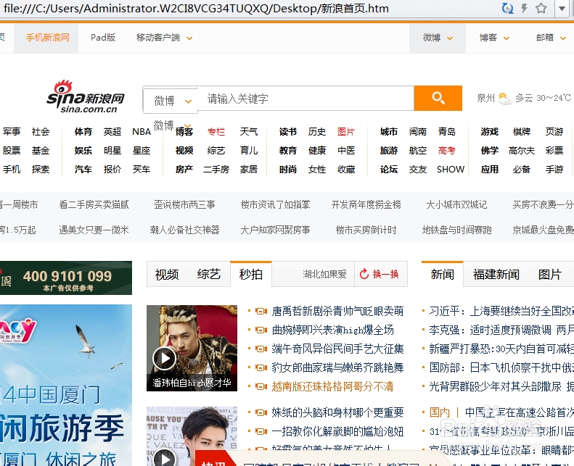Open the 专栏 category link
This screenshot has width=574, height=466.
click(216, 132)
